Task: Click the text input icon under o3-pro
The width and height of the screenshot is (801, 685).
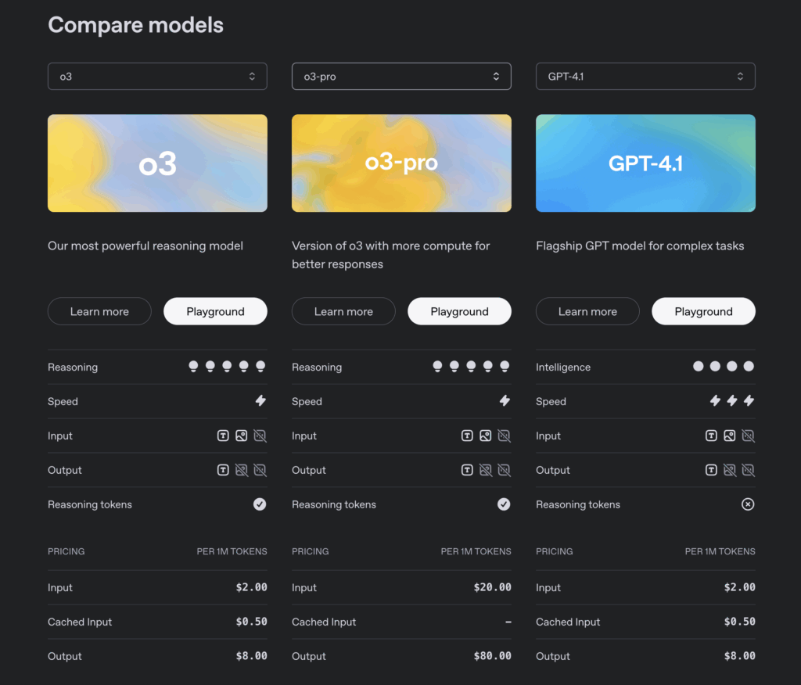Action: (x=467, y=436)
